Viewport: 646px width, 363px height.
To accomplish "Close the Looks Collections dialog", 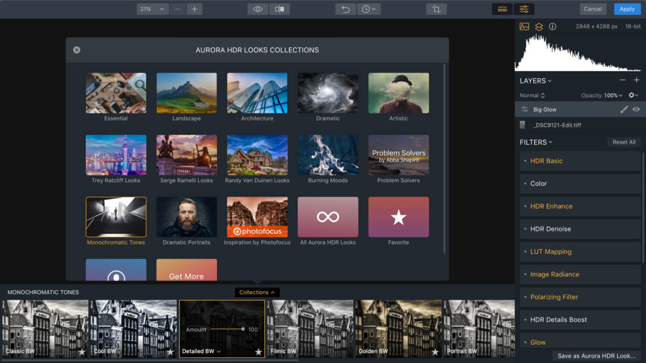I will pyautogui.click(x=76, y=50).
